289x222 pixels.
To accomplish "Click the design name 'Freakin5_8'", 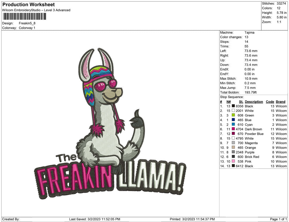I will [x=27, y=23].
